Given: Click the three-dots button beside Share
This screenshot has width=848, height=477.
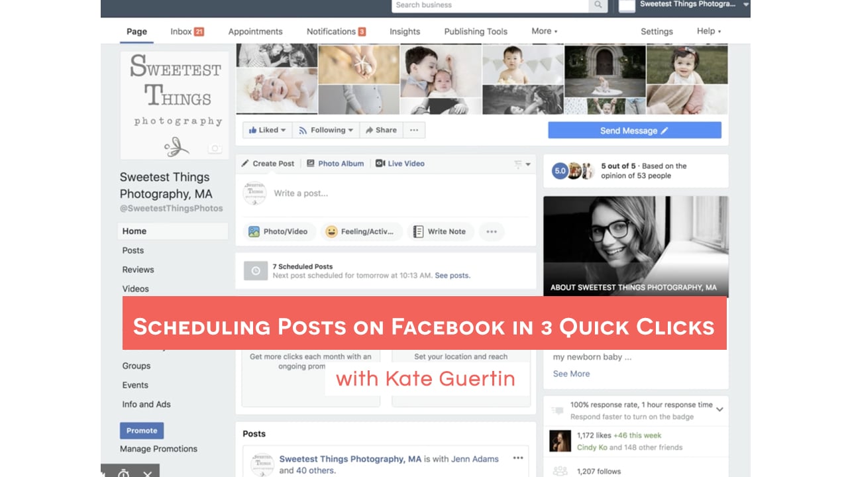Looking at the screenshot, I should [414, 131].
